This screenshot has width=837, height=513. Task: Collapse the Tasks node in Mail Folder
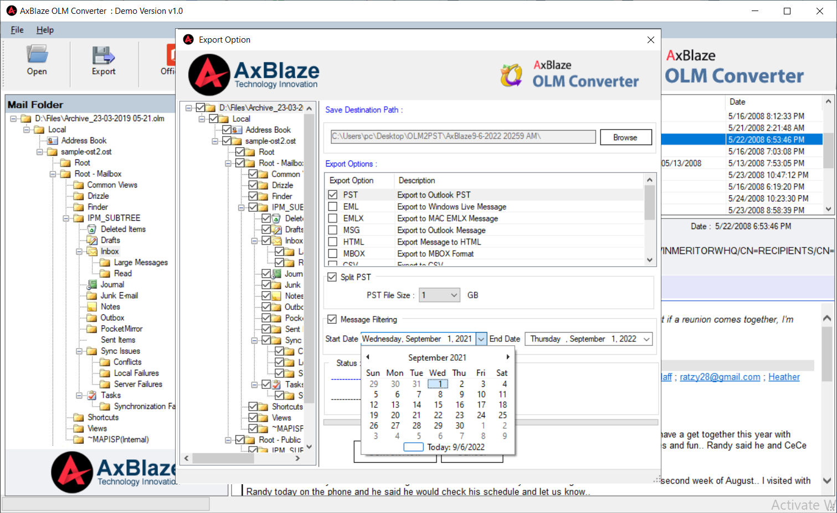click(79, 395)
